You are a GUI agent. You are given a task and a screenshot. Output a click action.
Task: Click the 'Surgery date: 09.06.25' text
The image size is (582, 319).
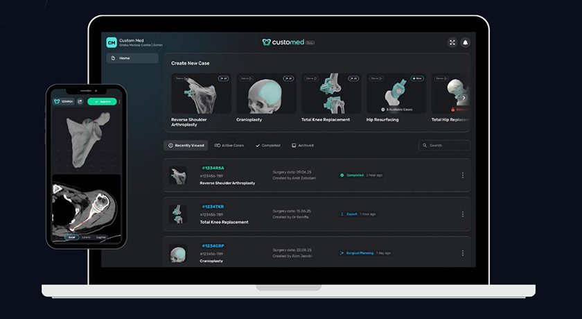(x=292, y=172)
